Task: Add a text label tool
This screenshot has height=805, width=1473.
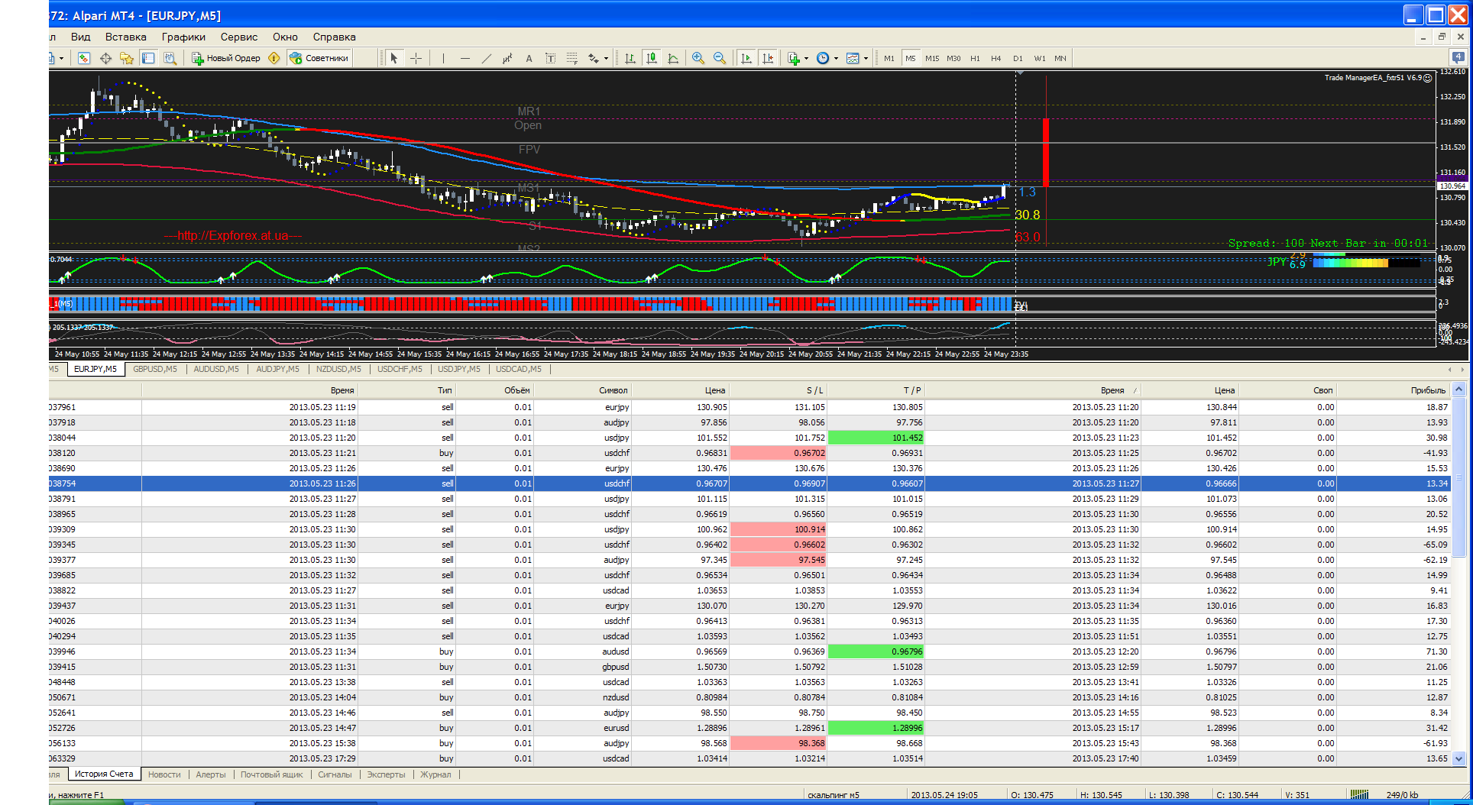Action: [529, 58]
